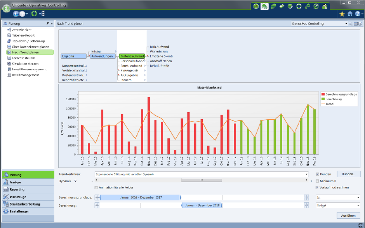Click the Dynamik slider thumb
The height and width of the screenshot is (228, 365).
[202, 180]
